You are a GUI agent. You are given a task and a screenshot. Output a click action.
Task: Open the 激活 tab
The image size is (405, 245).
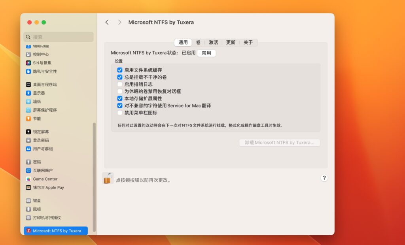213,42
